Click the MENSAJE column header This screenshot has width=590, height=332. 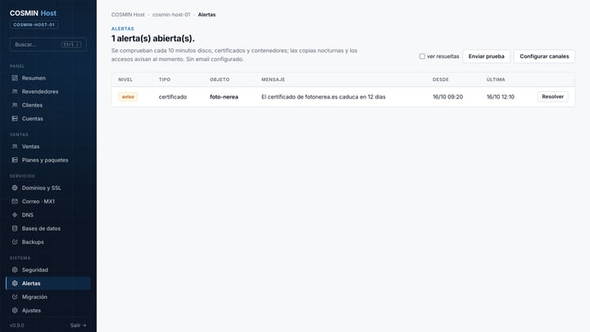tap(273, 80)
